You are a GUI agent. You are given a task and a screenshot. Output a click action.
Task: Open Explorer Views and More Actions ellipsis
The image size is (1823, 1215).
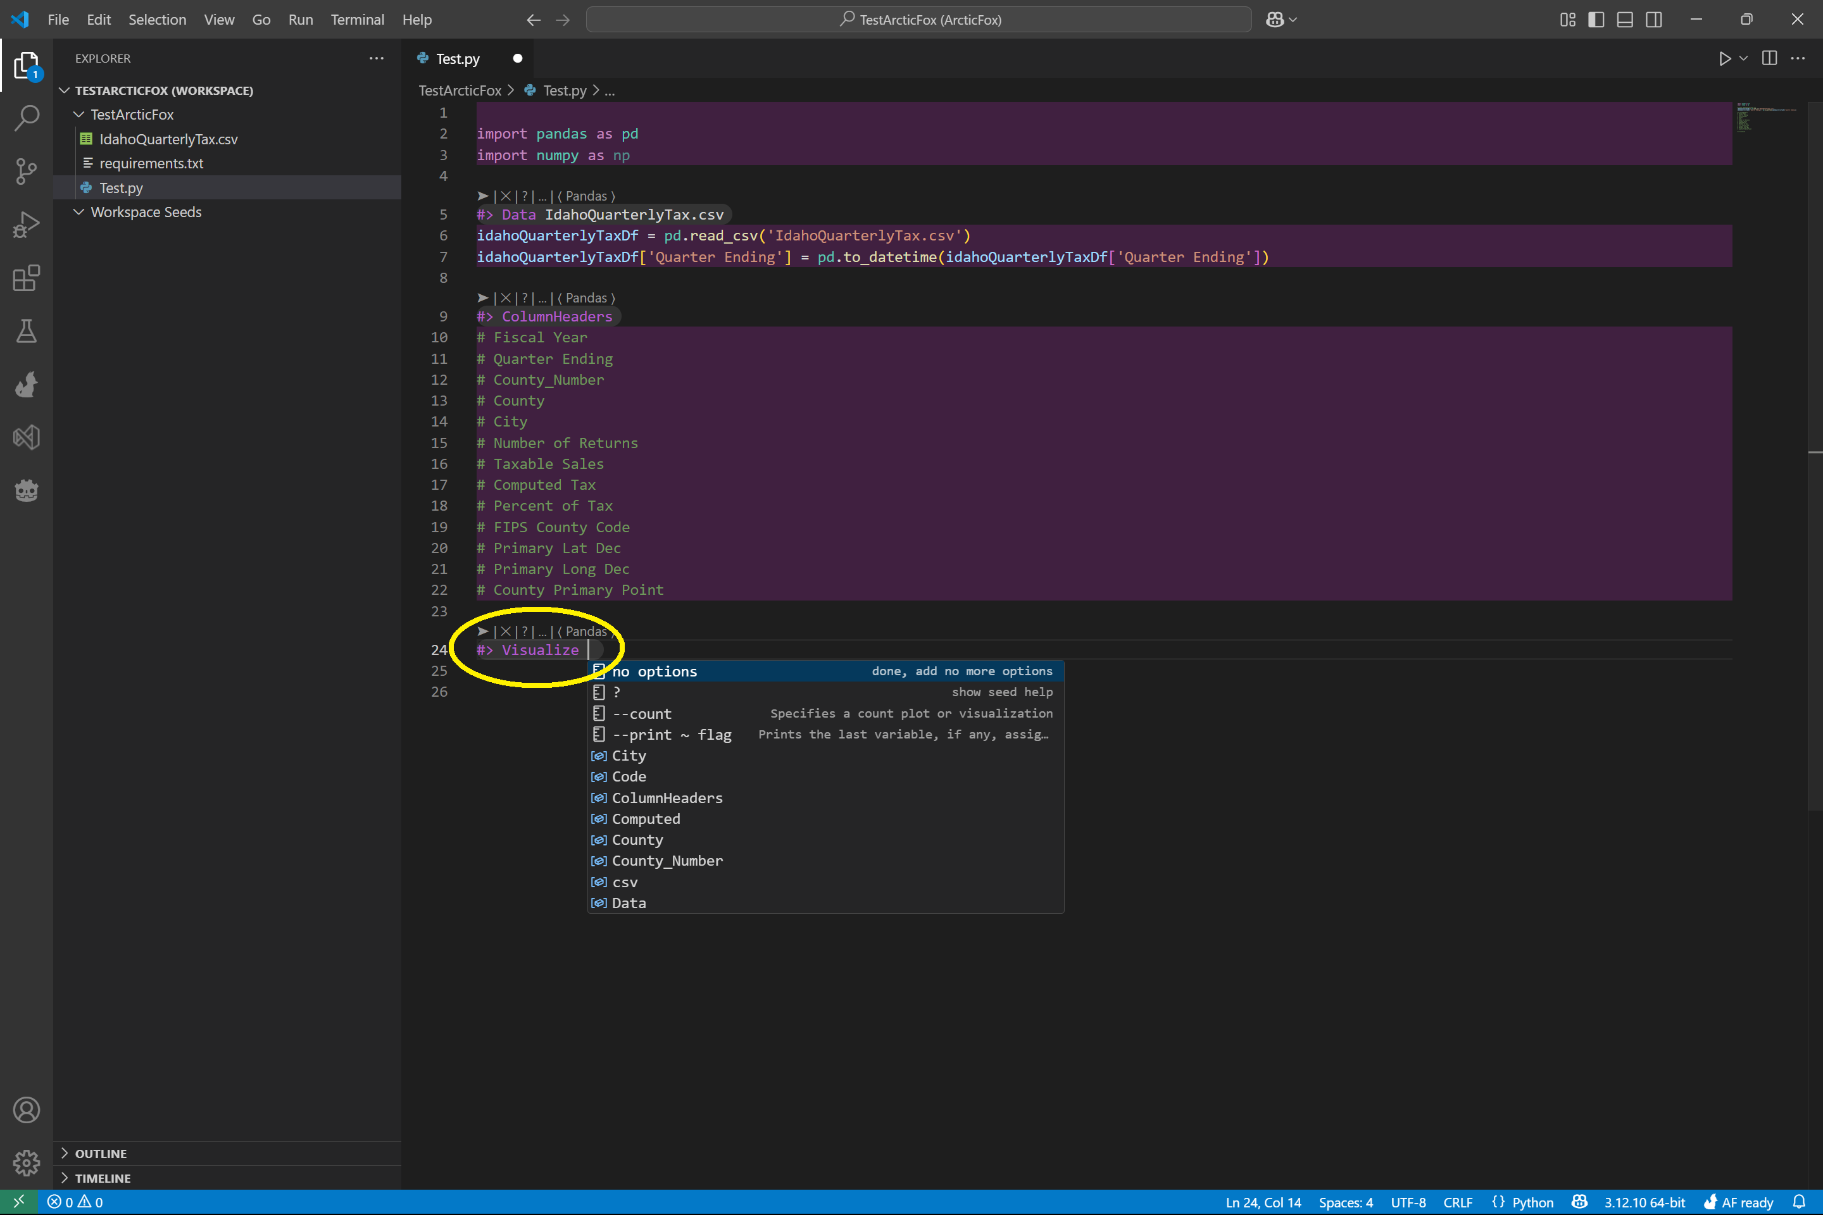[x=377, y=58]
